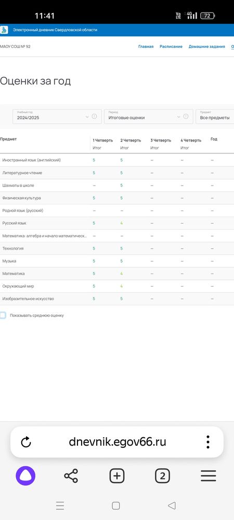The width and height of the screenshot is (234, 520).
Task: Go to Главная menu item
Action: [146, 47]
